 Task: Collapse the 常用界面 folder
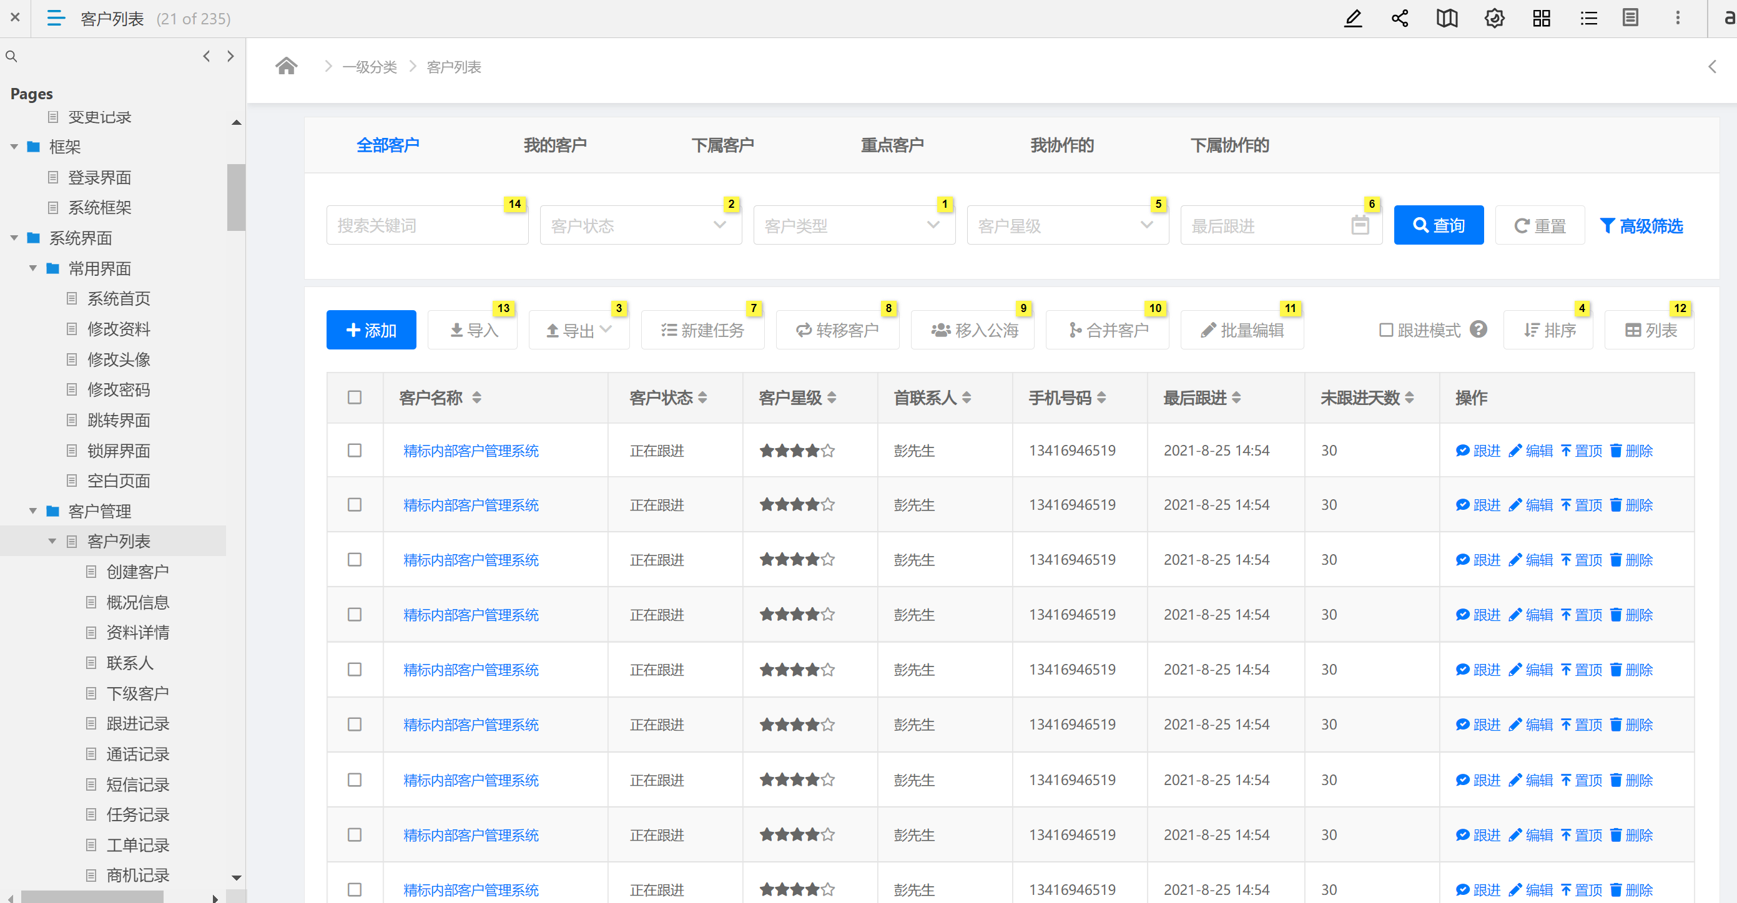(32, 268)
